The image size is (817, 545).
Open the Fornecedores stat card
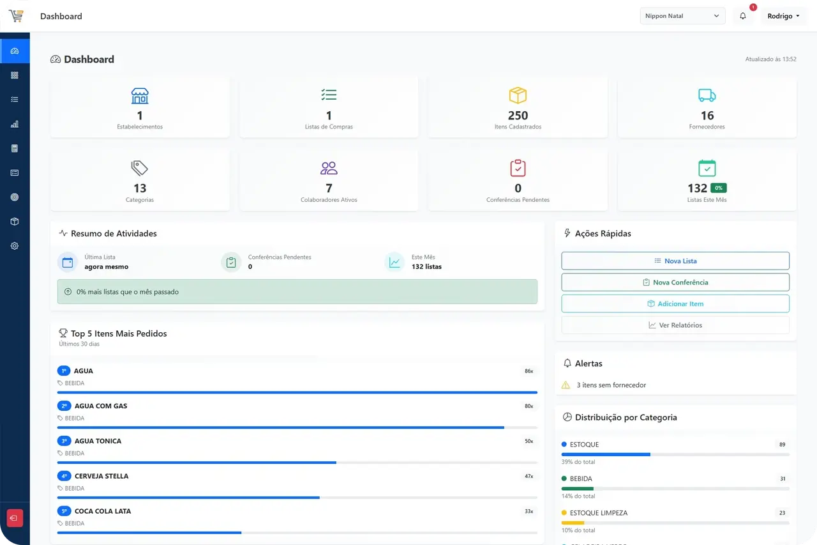pos(707,107)
